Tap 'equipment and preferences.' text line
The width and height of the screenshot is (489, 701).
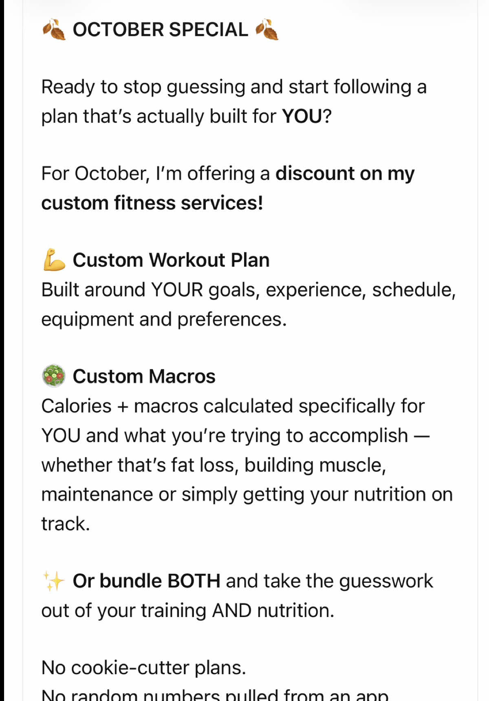(x=164, y=319)
